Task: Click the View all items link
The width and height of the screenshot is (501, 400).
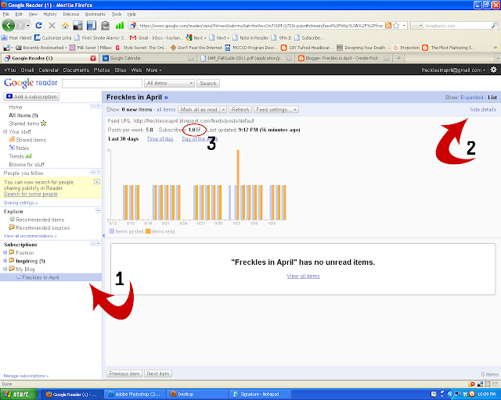Action: pyautogui.click(x=303, y=276)
